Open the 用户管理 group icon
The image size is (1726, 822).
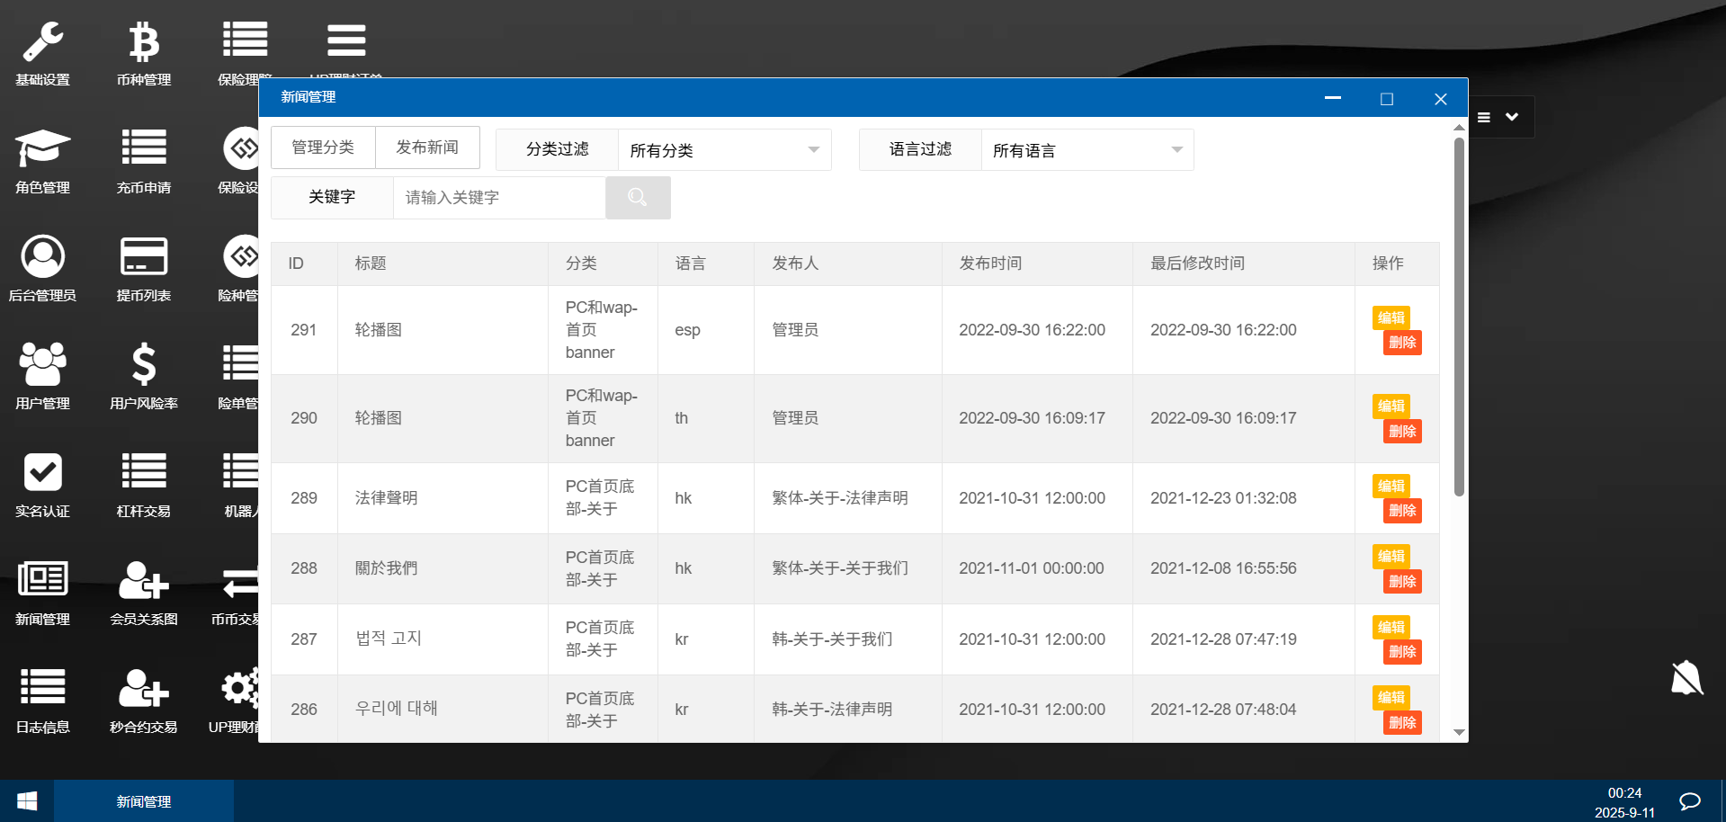pos(42,364)
